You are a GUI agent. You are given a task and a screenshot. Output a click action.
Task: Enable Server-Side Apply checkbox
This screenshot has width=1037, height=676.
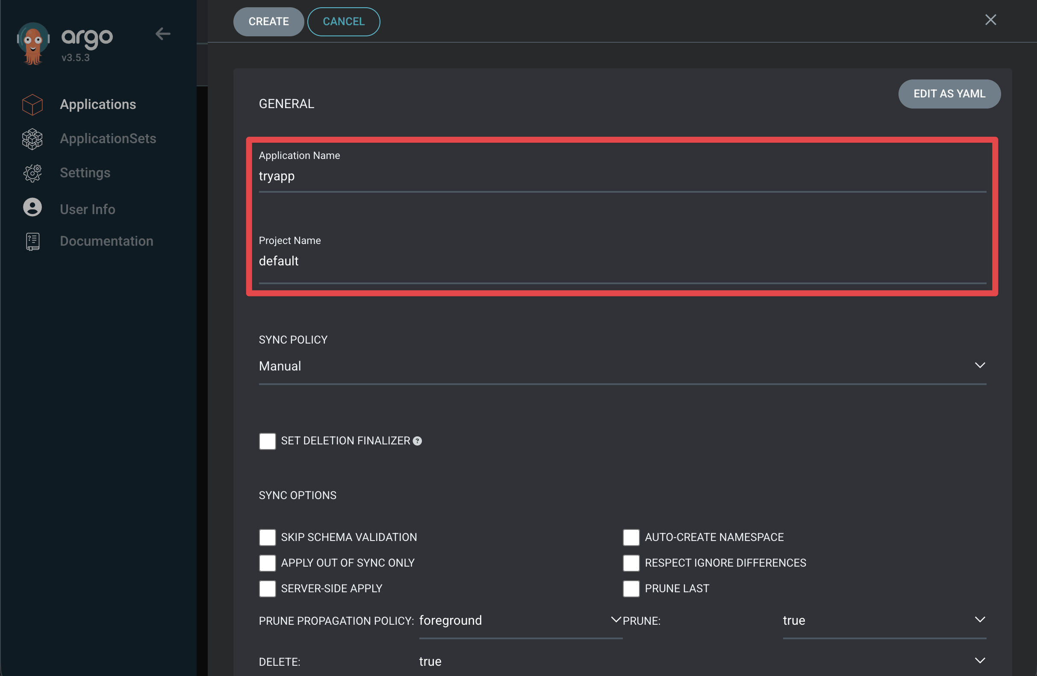267,588
